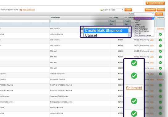Click the €11.00 base total cell

click(x=120, y=74)
